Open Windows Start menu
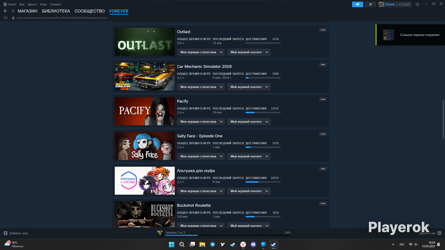The image size is (445, 250). [172, 244]
